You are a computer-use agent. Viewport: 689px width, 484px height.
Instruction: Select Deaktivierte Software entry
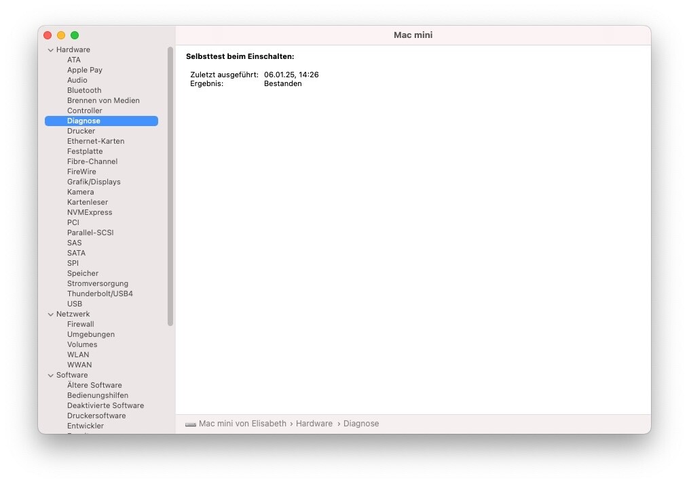point(105,405)
